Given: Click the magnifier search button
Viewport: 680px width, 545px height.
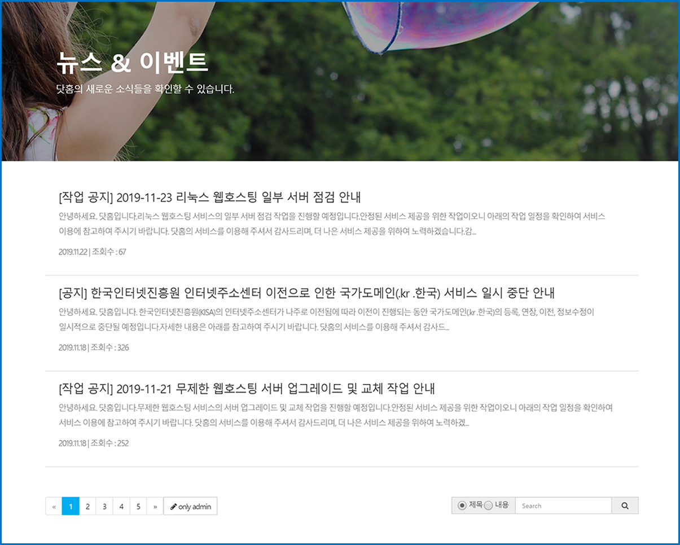Looking at the screenshot, I should (x=625, y=506).
